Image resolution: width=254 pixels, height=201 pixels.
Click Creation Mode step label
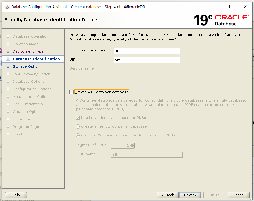pos(26,44)
